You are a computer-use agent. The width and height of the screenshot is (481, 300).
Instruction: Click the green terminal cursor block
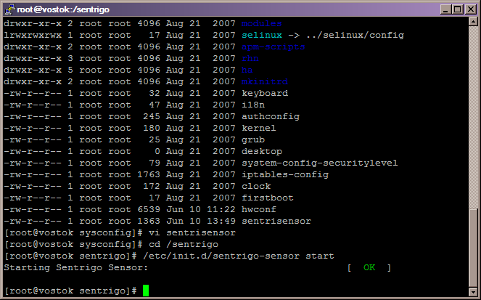[x=146, y=291]
